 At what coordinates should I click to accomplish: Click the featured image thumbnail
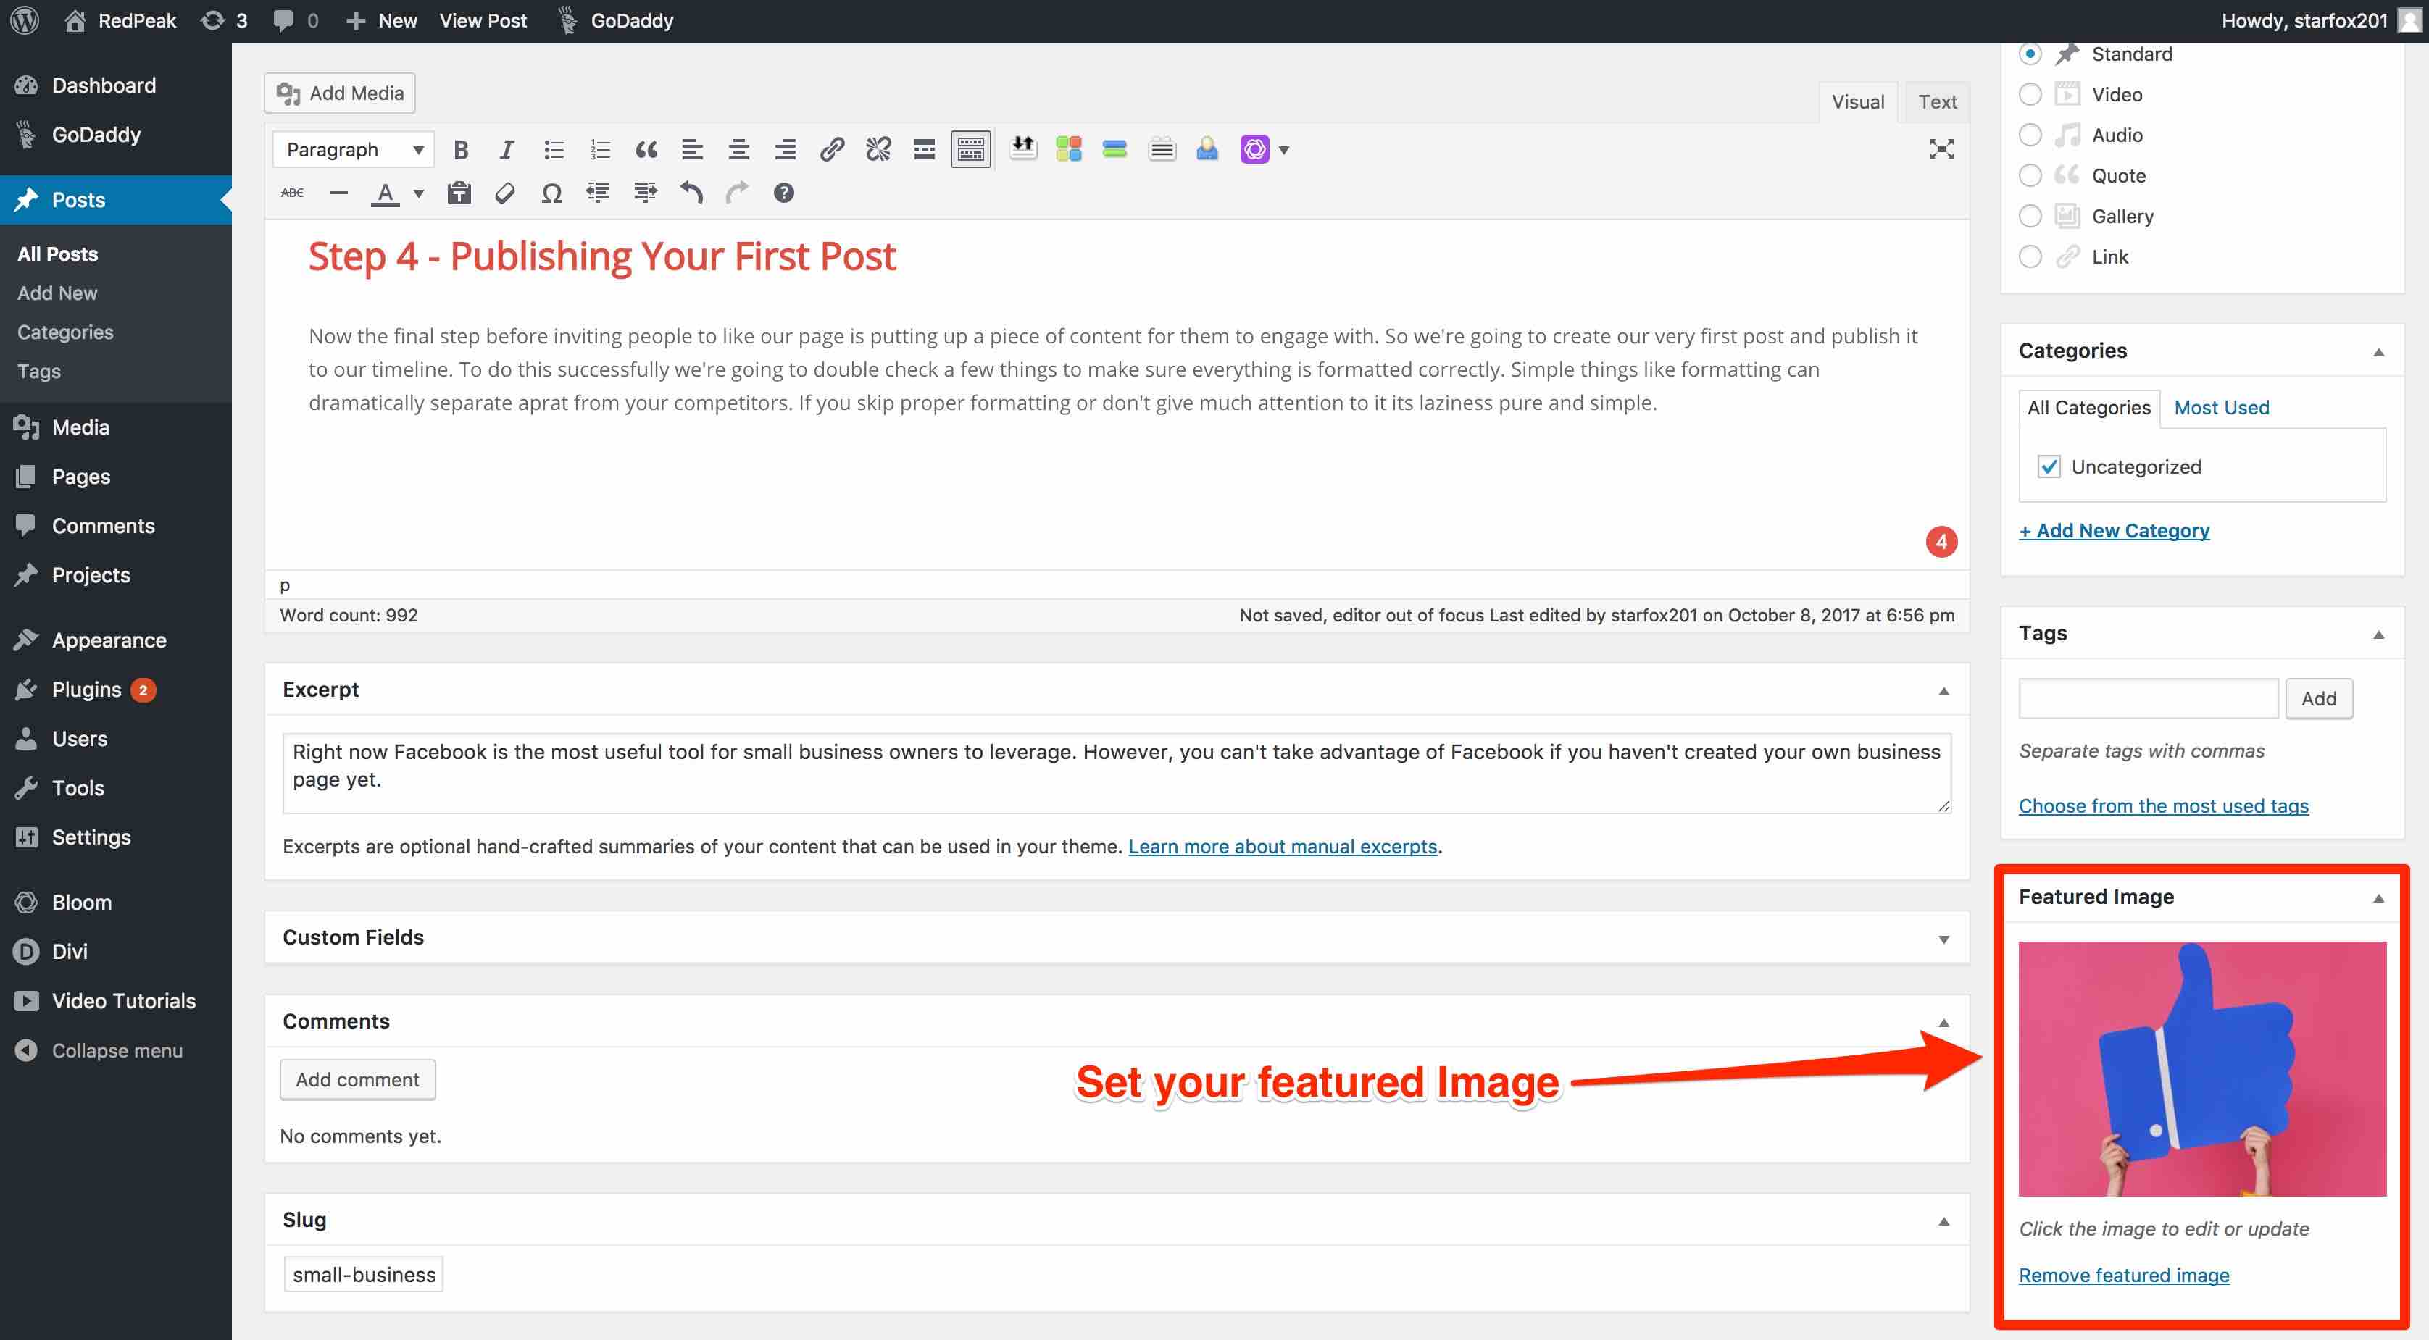(x=2201, y=1068)
